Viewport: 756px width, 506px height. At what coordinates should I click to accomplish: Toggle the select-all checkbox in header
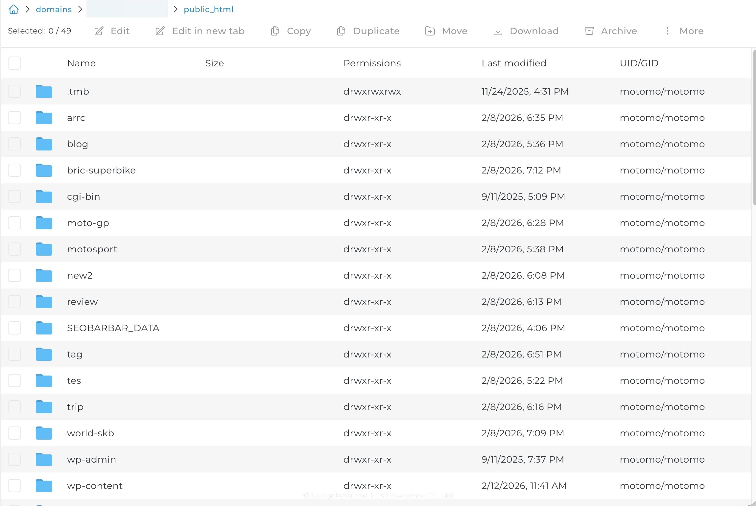click(14, 63)
